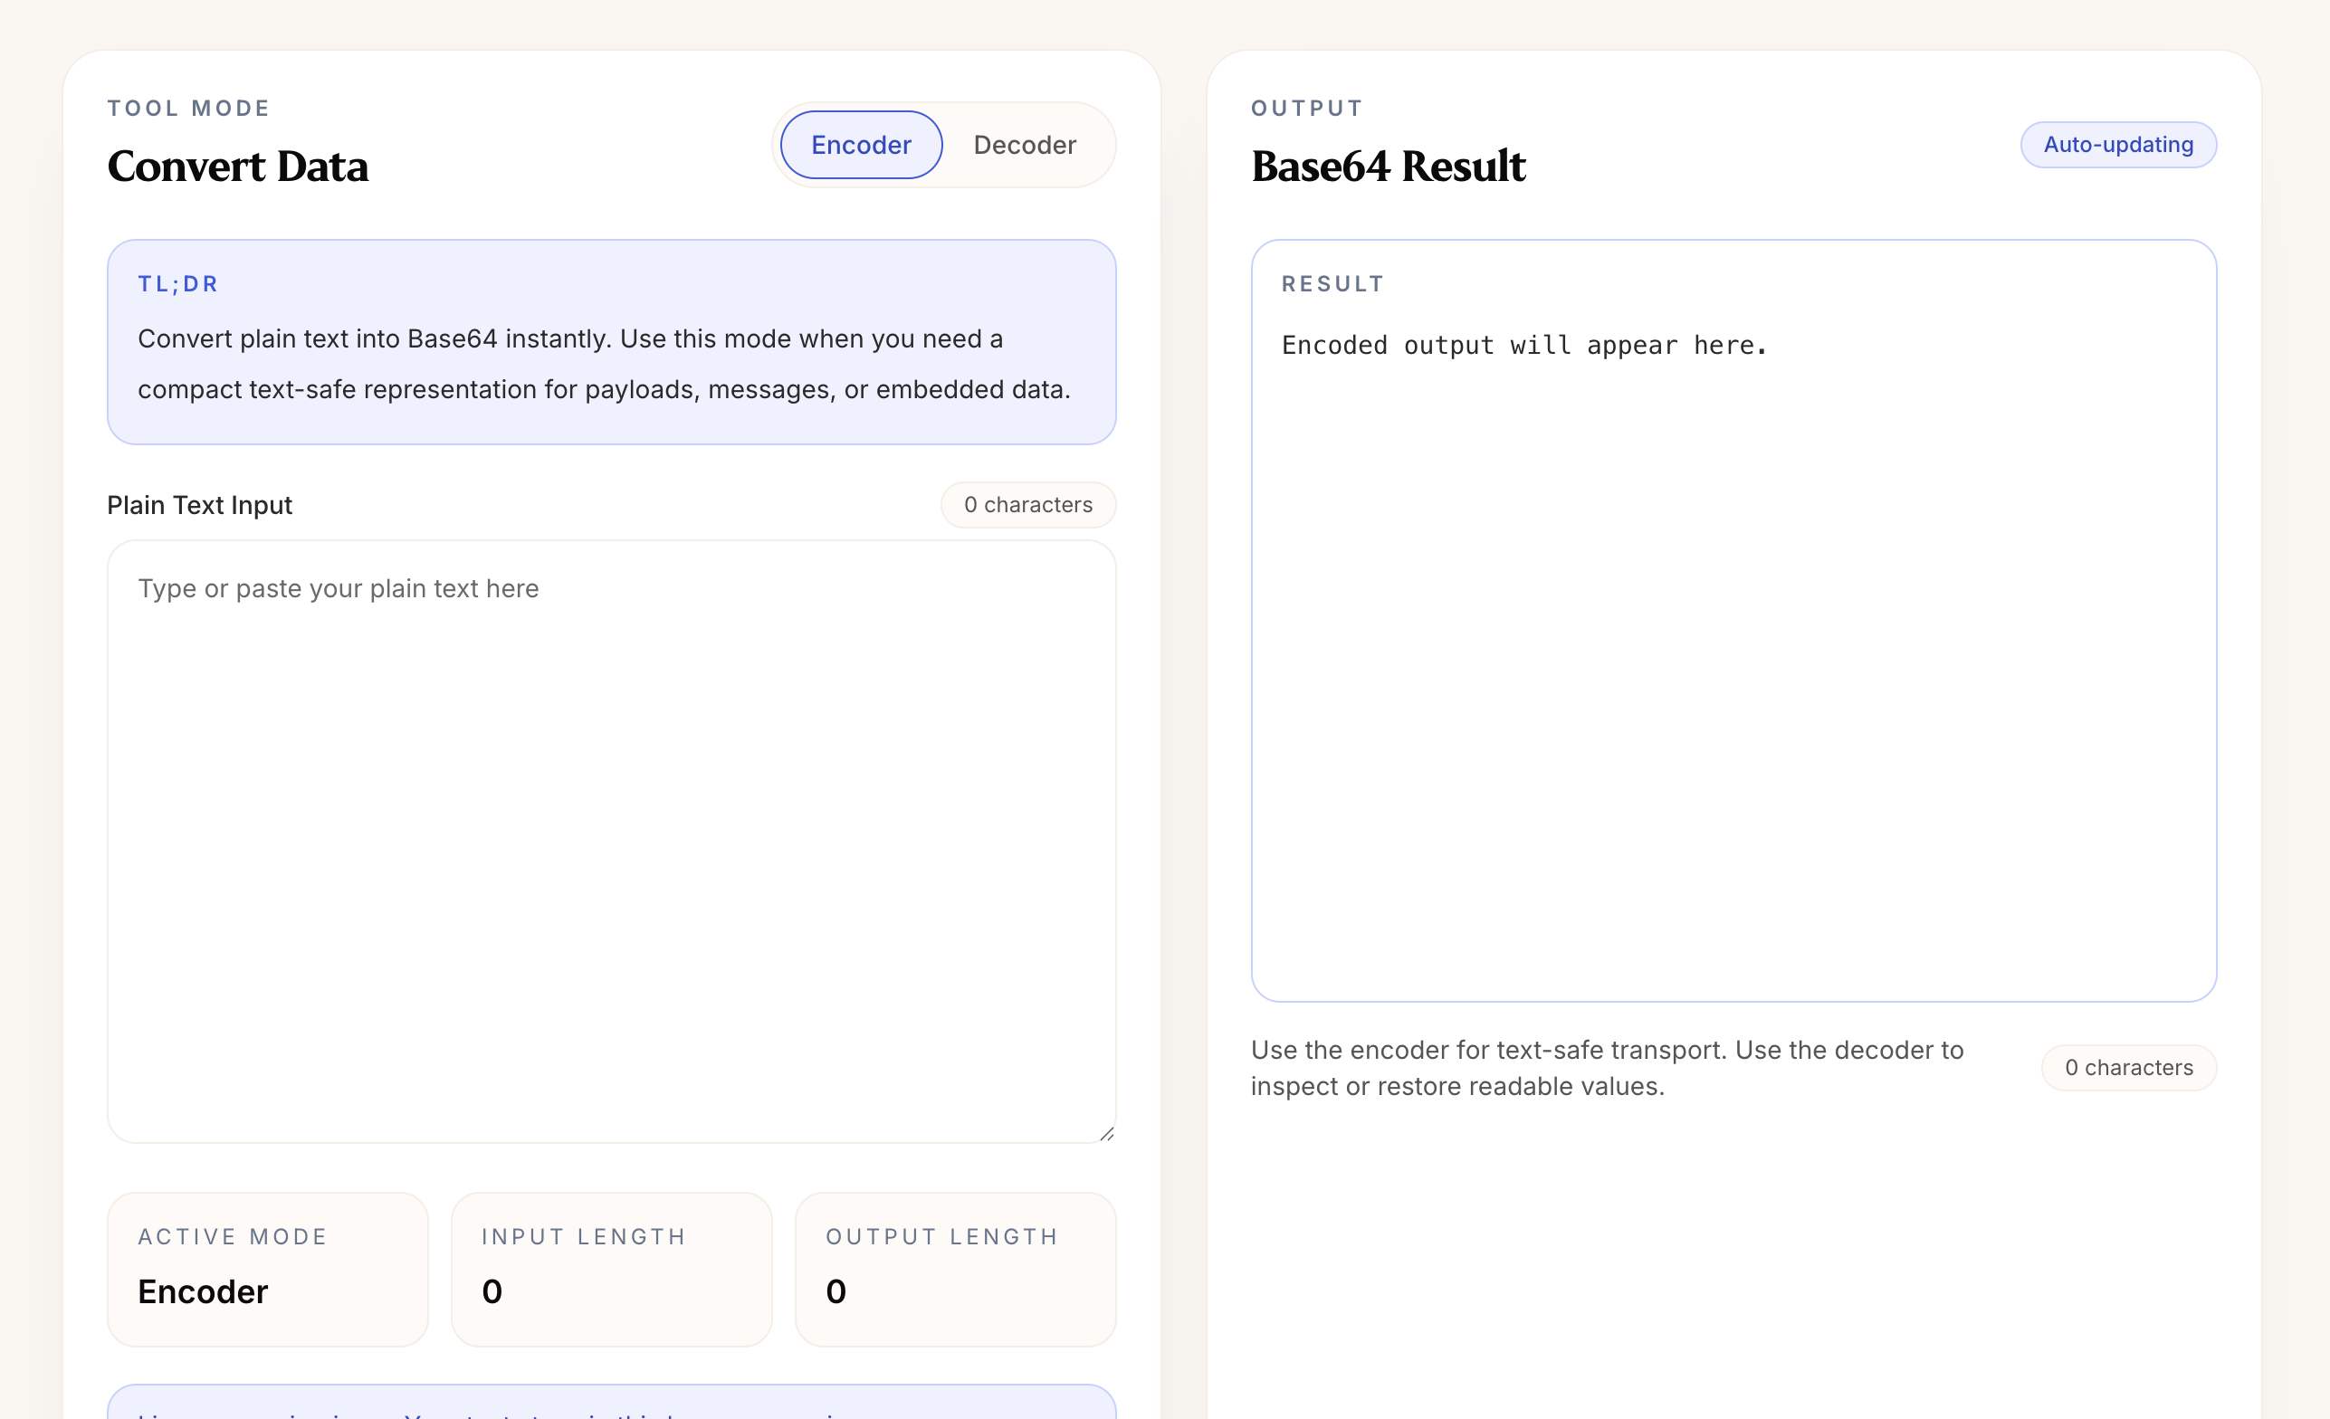Image resolution: width=2330 pixels, height=1419 pixels.
Task: Click the Plain Text Input label
Action: tap(199, 505)
